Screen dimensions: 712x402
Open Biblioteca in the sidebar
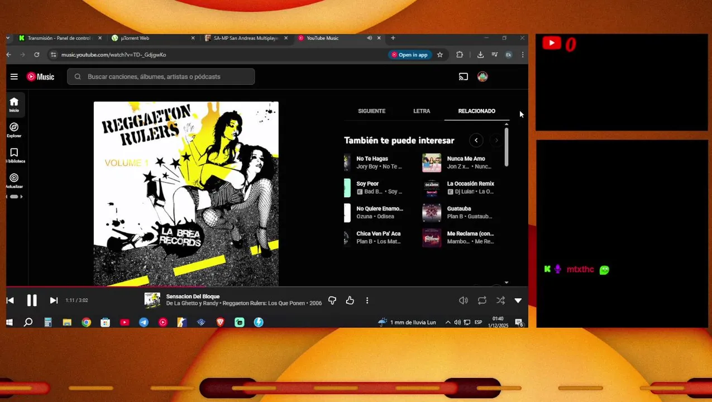click(14, 155)
